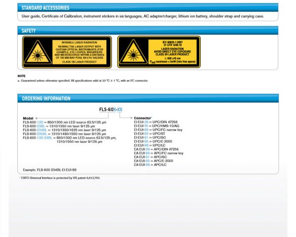Click the Class 1M laser warning triangle symbol
296x237 pixels.
point(38,52)
